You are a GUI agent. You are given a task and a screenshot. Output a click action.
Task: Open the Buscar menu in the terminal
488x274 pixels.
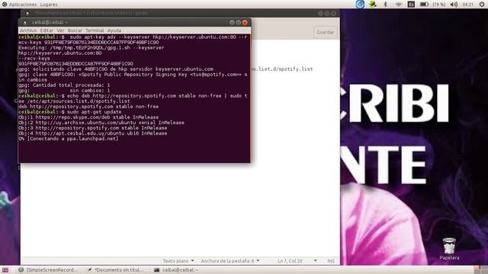point(75,30)
